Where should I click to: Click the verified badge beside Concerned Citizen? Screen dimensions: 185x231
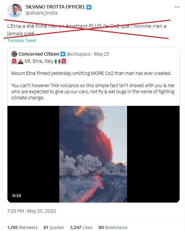tap(63, 54)
